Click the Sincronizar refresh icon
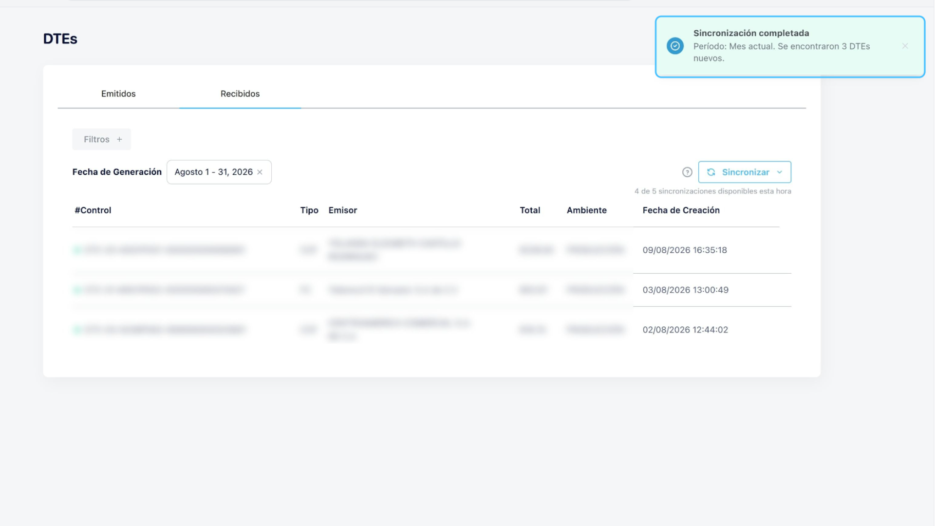Viewport: 935px width, 526px height. coord(711,172)
